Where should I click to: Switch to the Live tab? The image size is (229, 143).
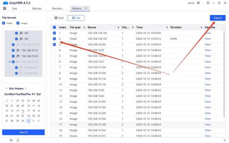tap(14, 8)
